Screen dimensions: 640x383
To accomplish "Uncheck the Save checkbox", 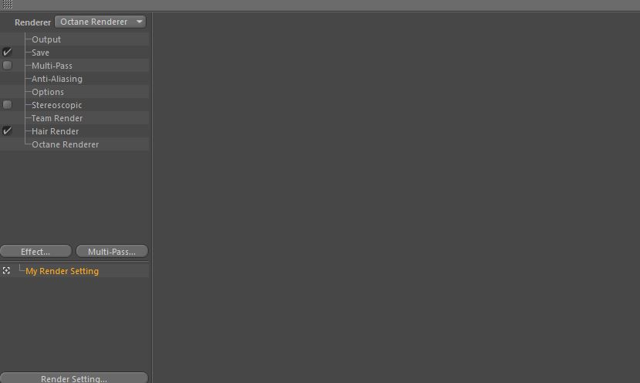I will tap(7, 52).
